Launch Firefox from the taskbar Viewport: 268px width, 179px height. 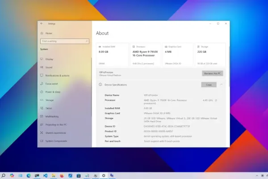tap(62, 175)
